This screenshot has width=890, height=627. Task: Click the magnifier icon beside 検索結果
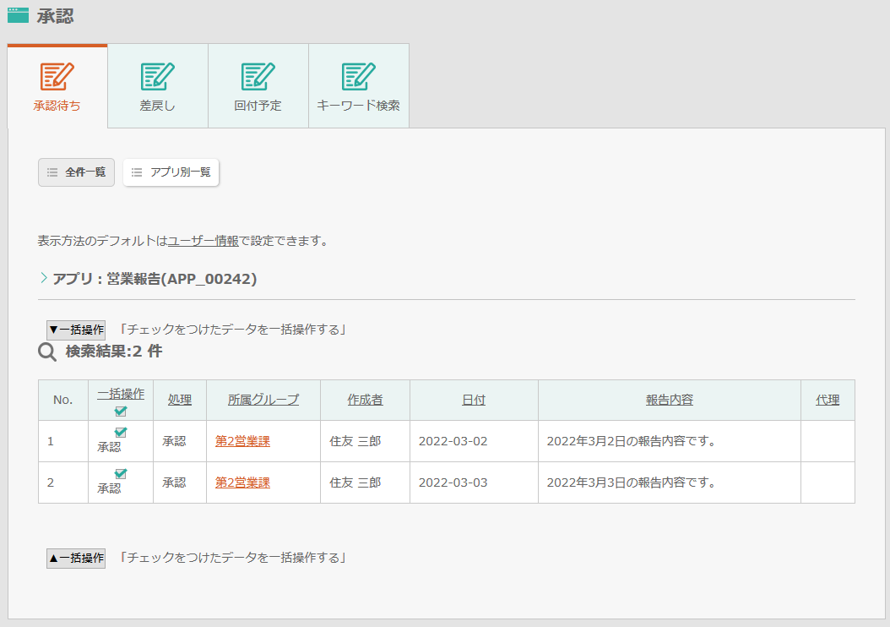coord(47,352)
